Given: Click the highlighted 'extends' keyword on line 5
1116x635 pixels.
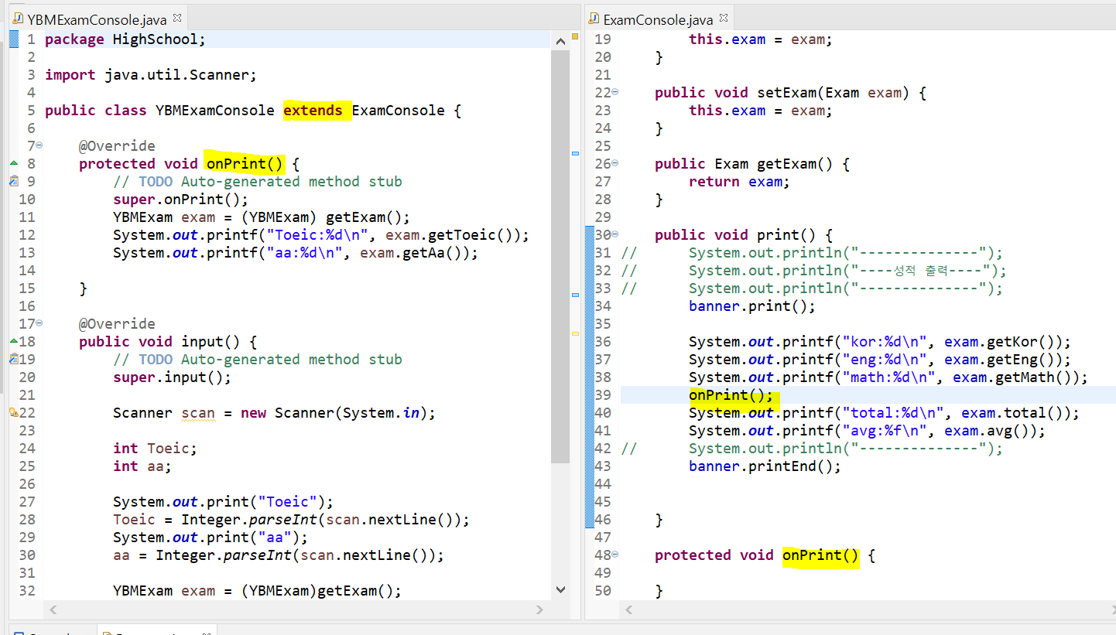Looking at the screenshot, I should point(313,110).
